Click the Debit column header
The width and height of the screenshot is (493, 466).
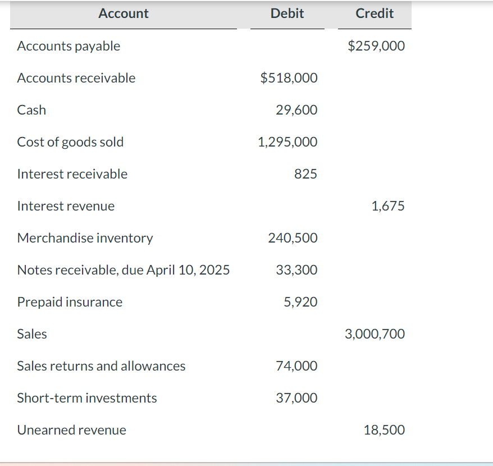(x=287, y=13)
